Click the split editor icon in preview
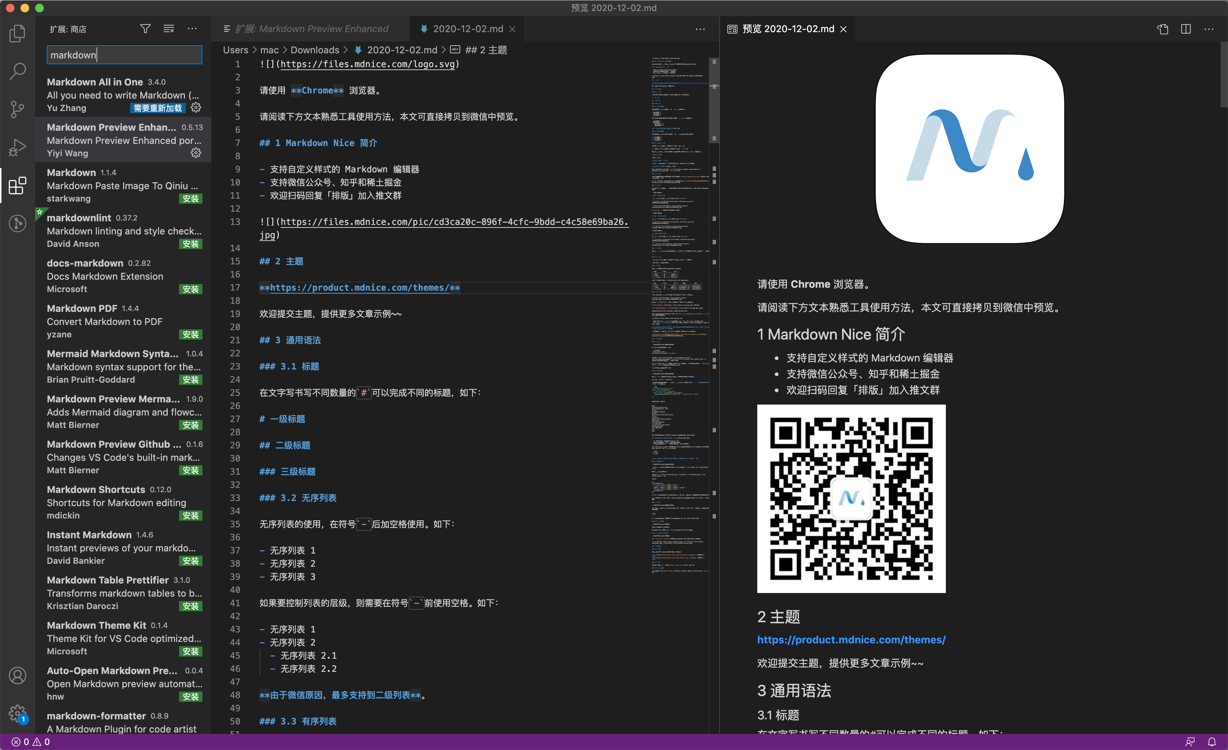This screenshot has width=1228, height=750. pos(1186,29)
